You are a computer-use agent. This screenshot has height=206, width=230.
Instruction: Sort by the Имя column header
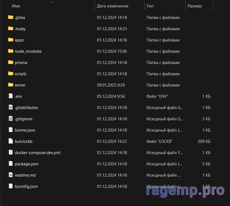[16, 6]
